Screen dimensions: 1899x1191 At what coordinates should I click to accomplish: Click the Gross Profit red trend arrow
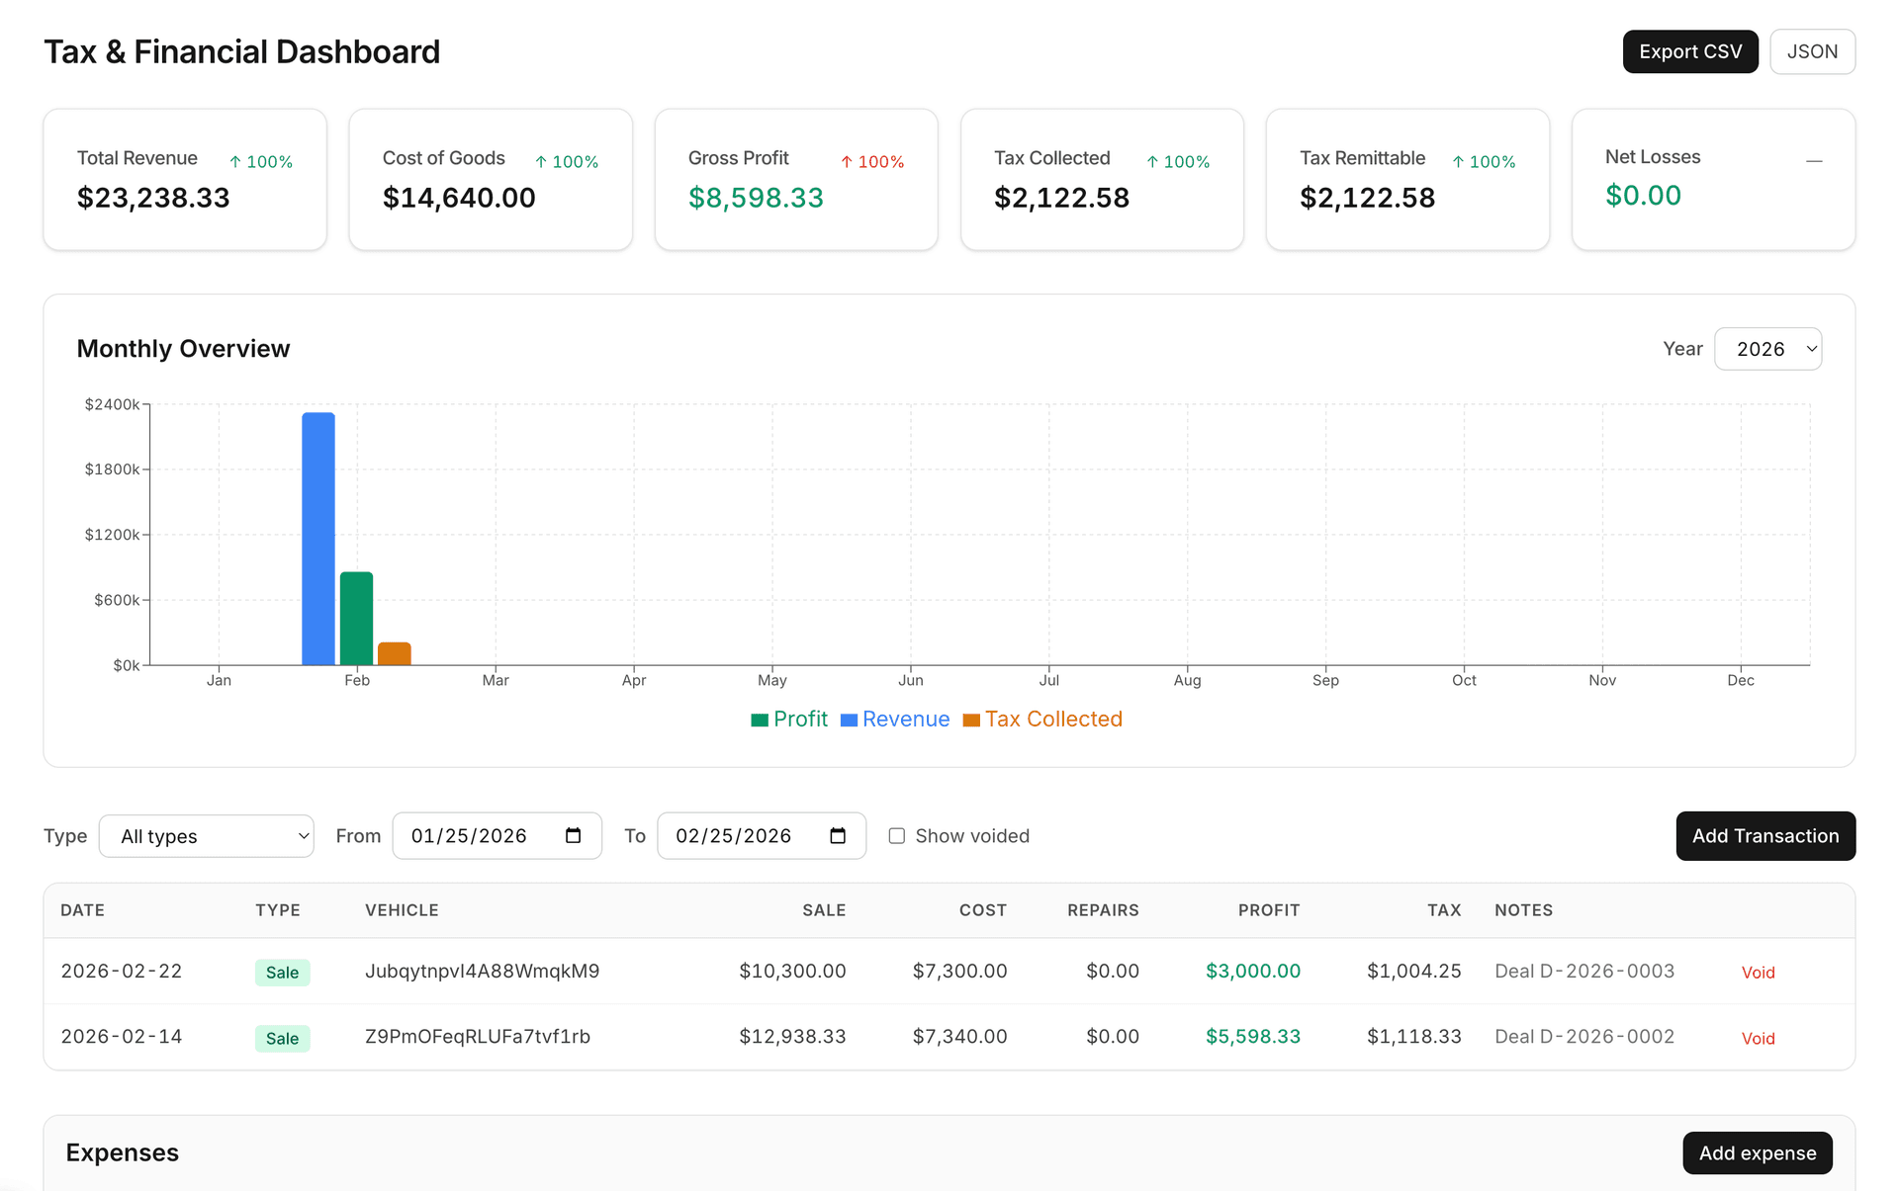click(x=847, y=162)
